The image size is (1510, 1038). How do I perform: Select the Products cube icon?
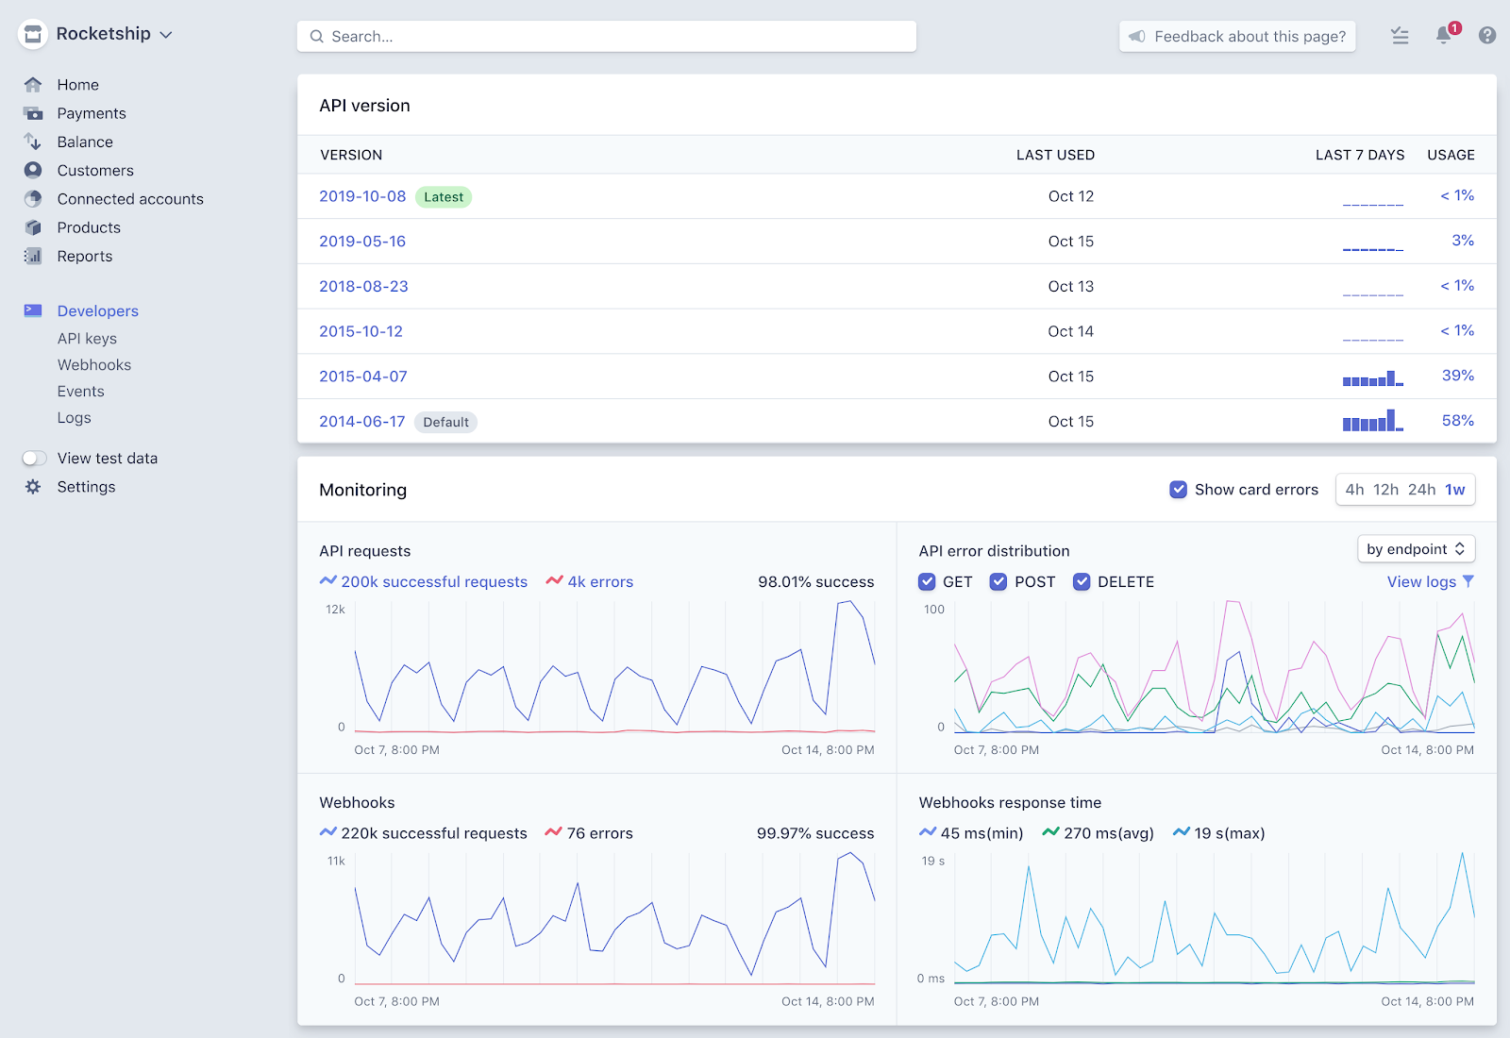click(33, 227)
